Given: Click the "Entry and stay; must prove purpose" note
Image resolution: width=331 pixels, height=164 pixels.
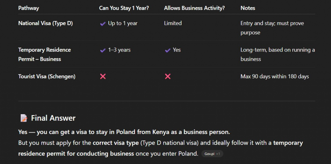Looking at the screenshot, I should click(272, 28).
